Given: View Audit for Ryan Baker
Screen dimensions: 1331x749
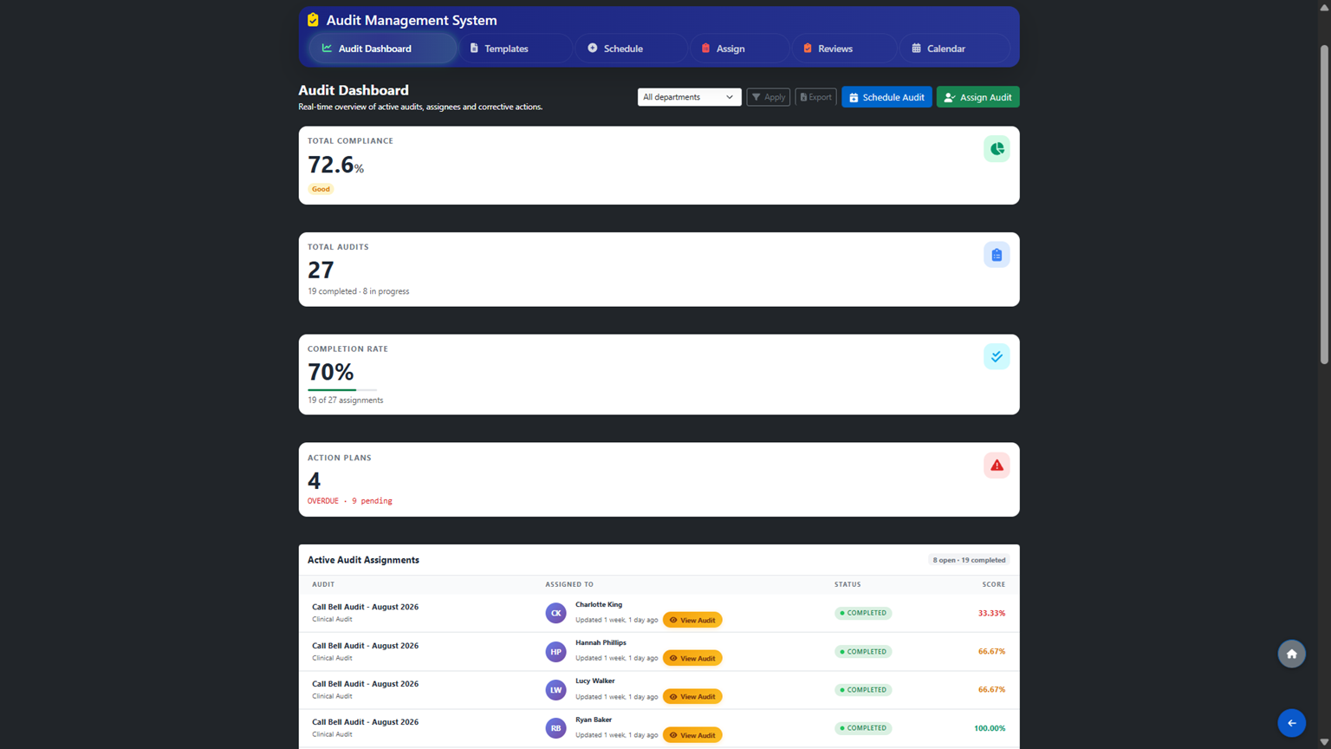Looking at the screenshot, I should click(x=692, y=735).
